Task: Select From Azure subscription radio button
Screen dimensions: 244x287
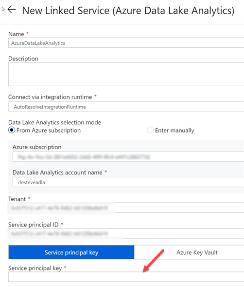Action: tap(12, 130)
